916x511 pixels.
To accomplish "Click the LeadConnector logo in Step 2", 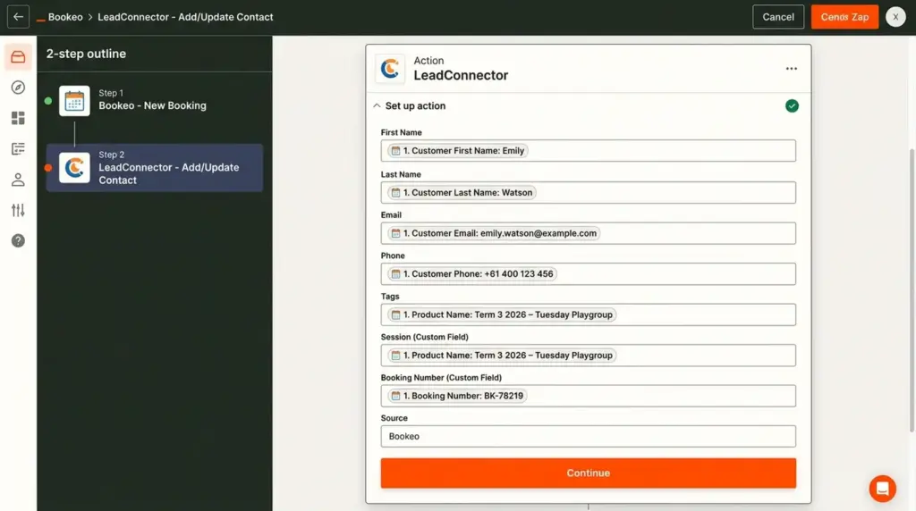I will [74, 168].
